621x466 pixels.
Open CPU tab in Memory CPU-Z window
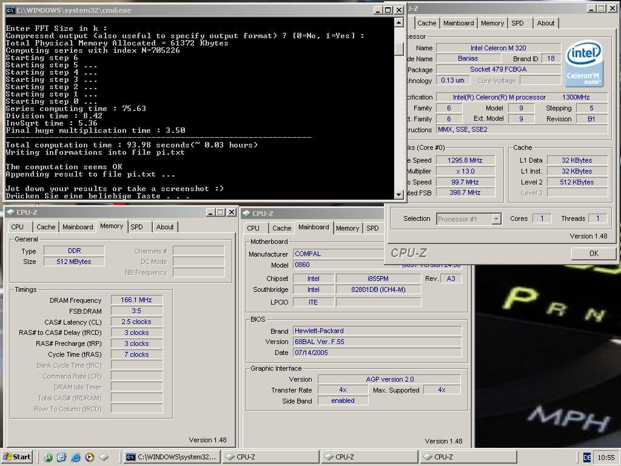tap(17, 227)
